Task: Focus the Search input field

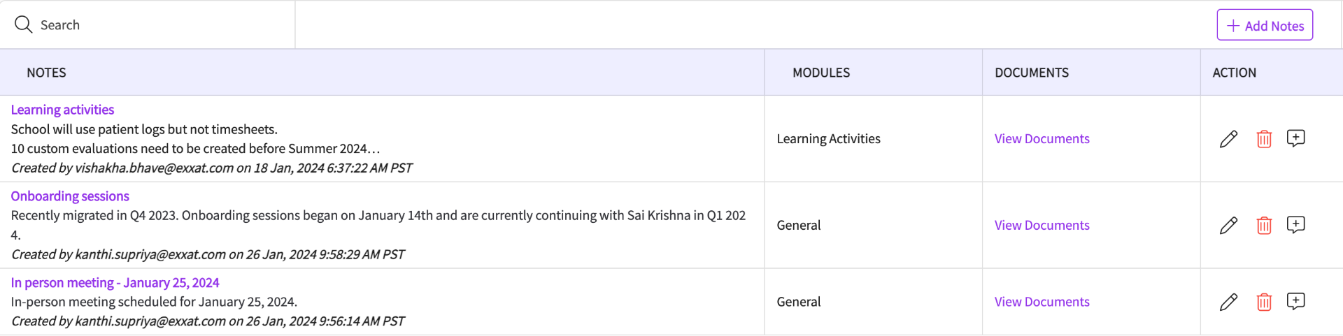Action: 161,25
